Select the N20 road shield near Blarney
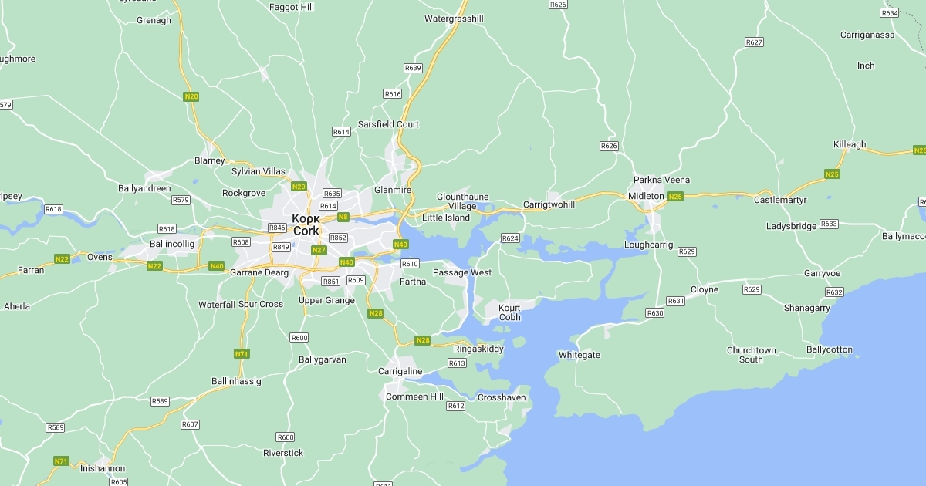The height and width of the screenshot is (486, 926). coord(191,96)
